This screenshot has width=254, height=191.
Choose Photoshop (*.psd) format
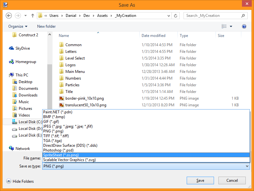[146, 150]
